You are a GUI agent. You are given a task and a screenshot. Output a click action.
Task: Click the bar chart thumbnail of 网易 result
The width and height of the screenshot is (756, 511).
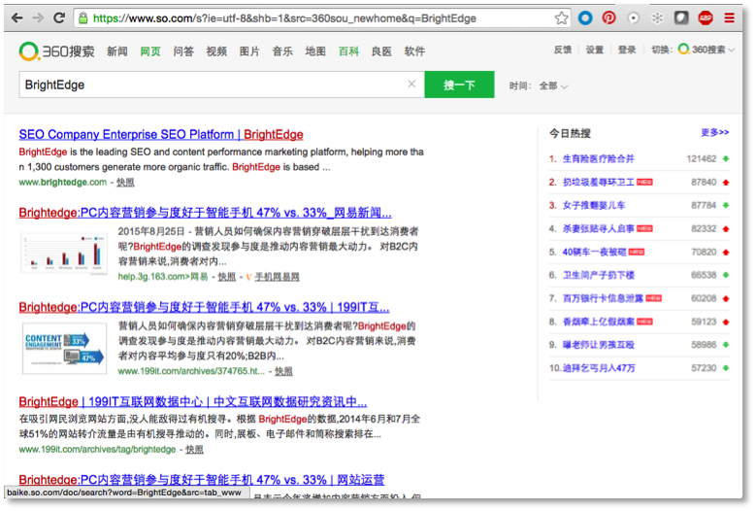[x=64, y=254]
